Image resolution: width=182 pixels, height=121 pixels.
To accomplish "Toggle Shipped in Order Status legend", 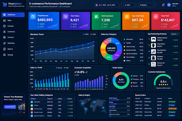I will pos(134,83).
